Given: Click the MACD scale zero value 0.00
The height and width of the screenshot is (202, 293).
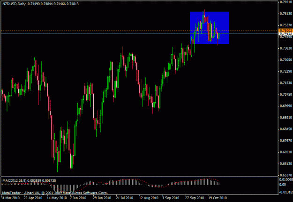Looking at the screenshot, I should 283,185.
